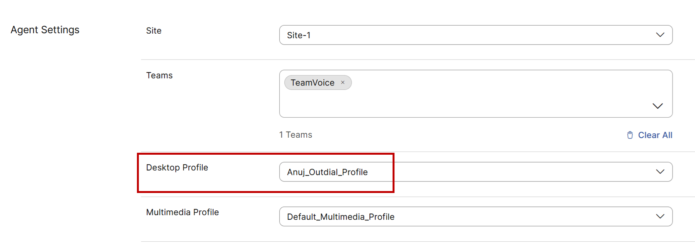Screen dimensions: 695x251
Task: Expand the Multimedia Profile dropdown arrow
Action: [660, 217]
